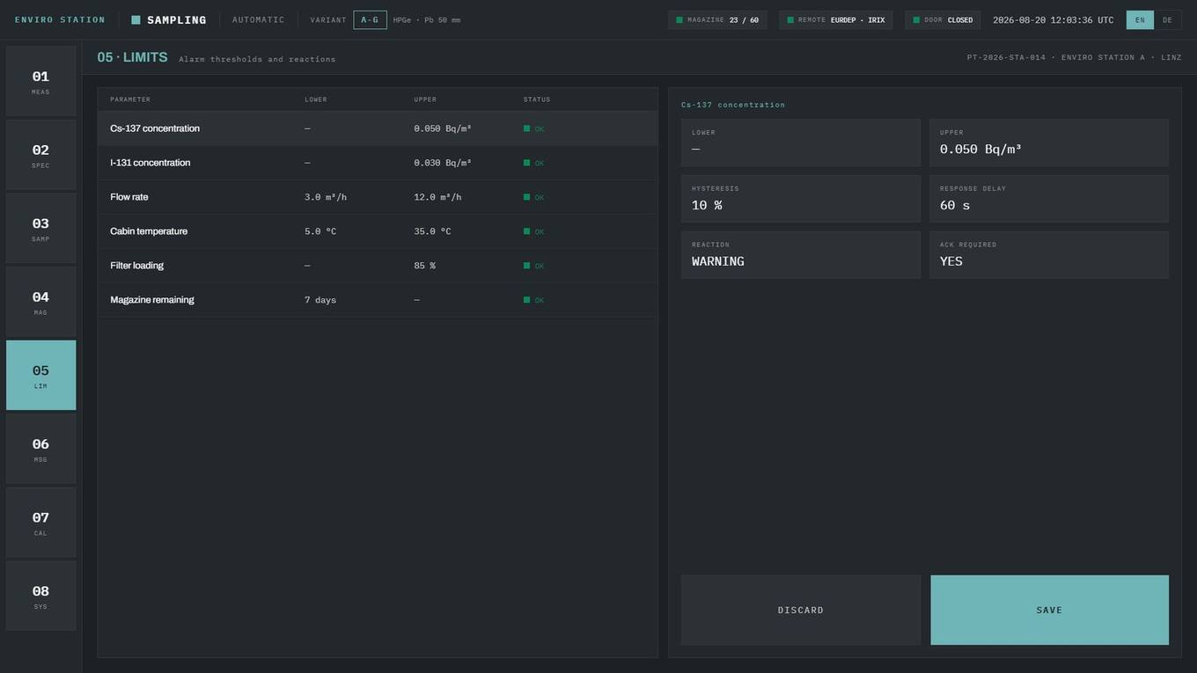Click the 05 · LIMITS page heading
This screenshot has width=1197, height=673.
click(132, 57)
